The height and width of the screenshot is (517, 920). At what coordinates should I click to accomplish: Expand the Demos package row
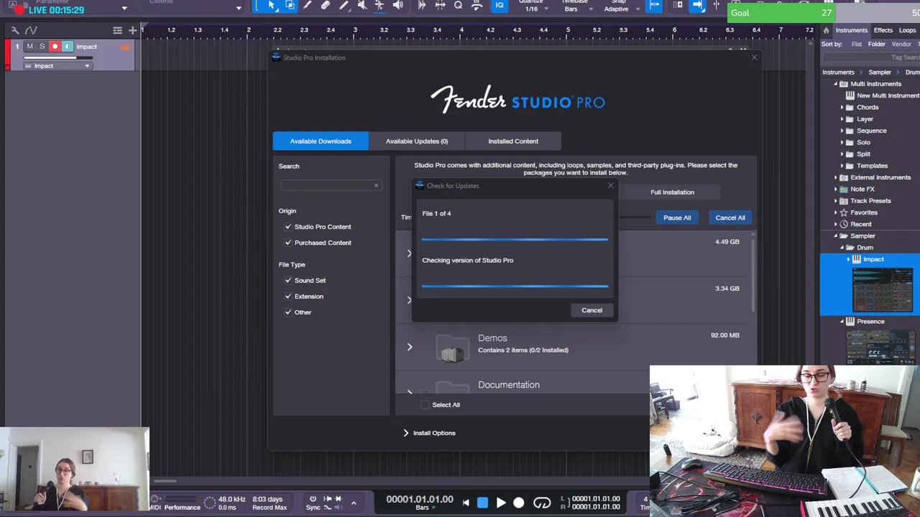410,348
